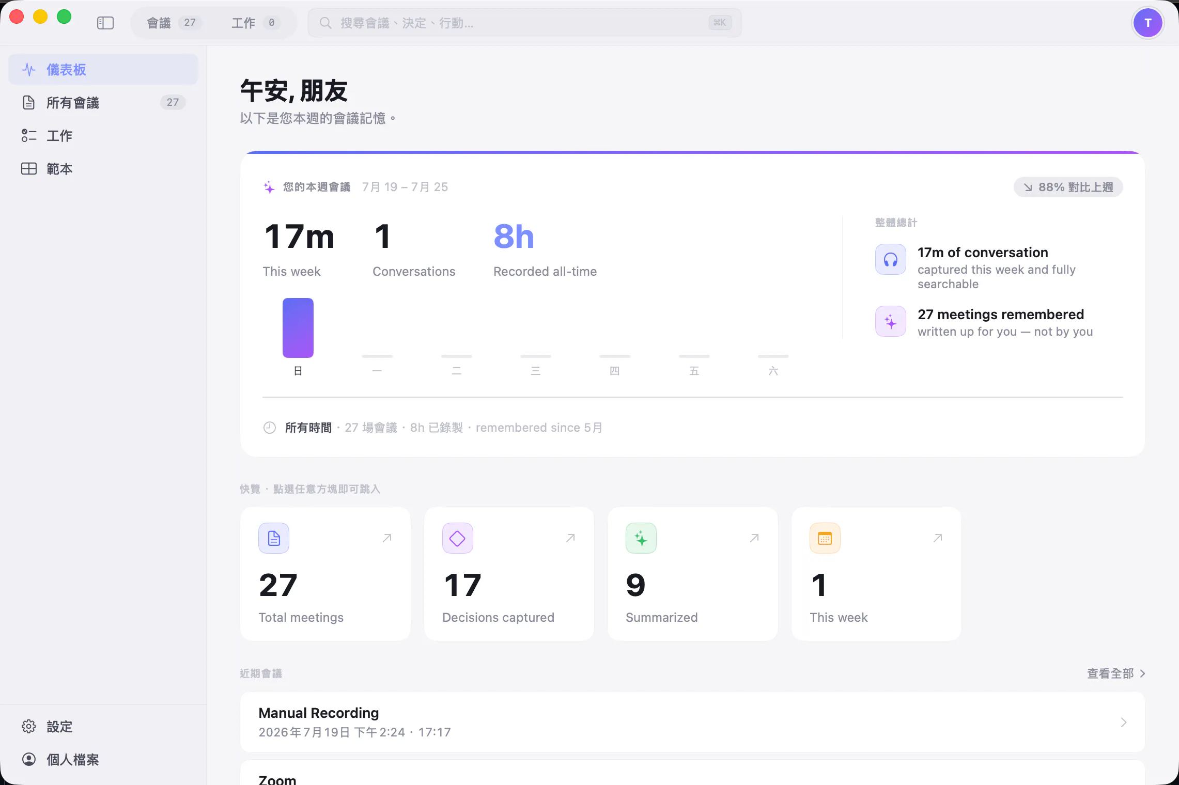
Task: Open the Summarized card
Action: tap(693, 574)
